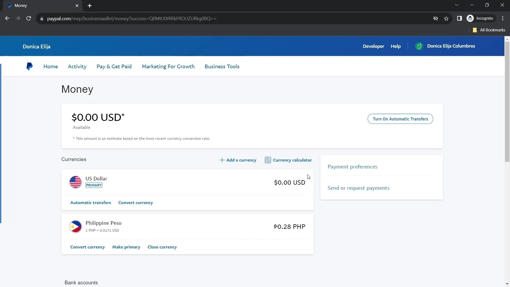510x287 pixels.
Task: Click the PayPal home logo icon
Action: point(29,66)
